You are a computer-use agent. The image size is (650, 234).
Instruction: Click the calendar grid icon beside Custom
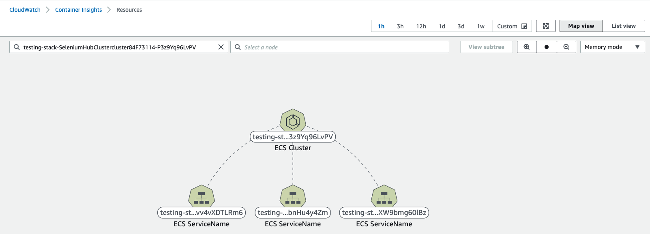[x=524, y=26]
